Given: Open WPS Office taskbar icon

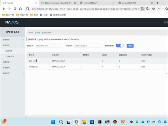Looking at the screenshot, I should (123, 122).
